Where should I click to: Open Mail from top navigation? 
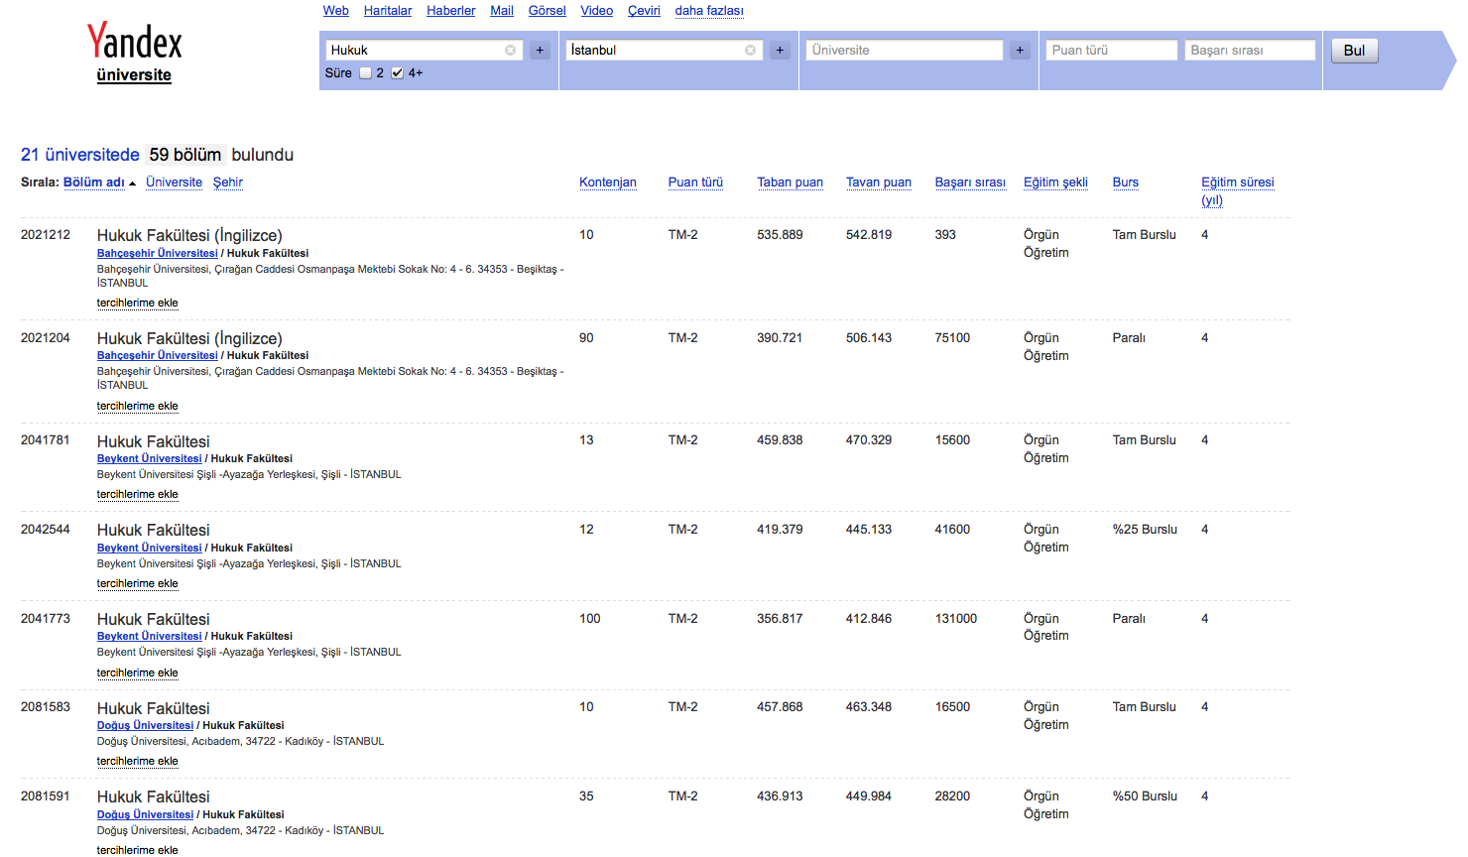point(502,11)
